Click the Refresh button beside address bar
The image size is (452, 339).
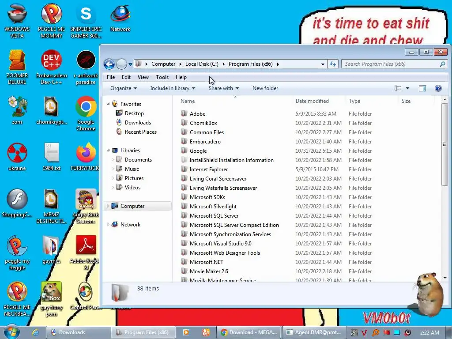(x=333, y=64)
